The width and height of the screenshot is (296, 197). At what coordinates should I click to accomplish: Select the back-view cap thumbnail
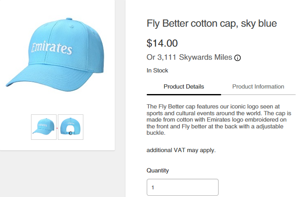pos(71,127)
